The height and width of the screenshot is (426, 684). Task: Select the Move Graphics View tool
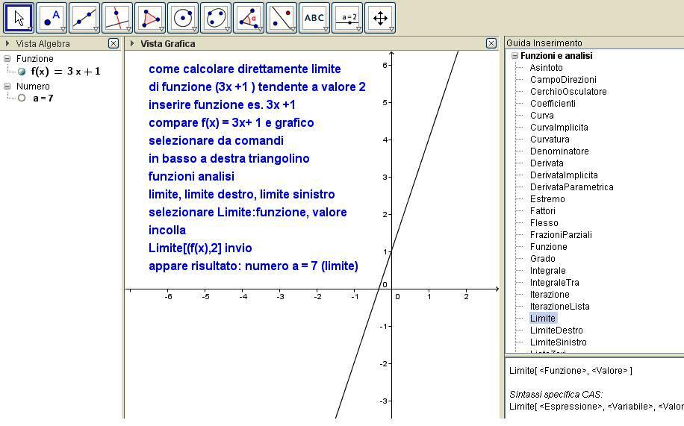click(380, 18)
